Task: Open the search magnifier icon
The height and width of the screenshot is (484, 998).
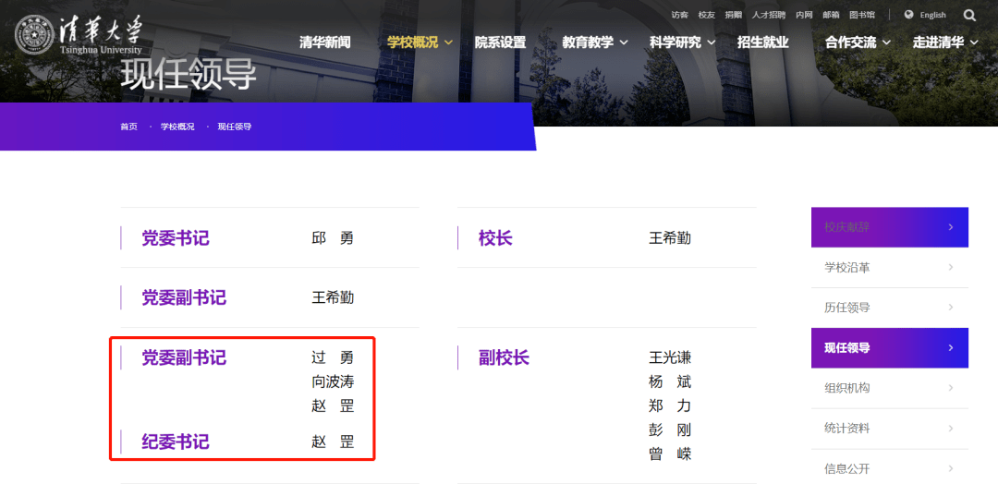Action: click(x=969, y=16)
